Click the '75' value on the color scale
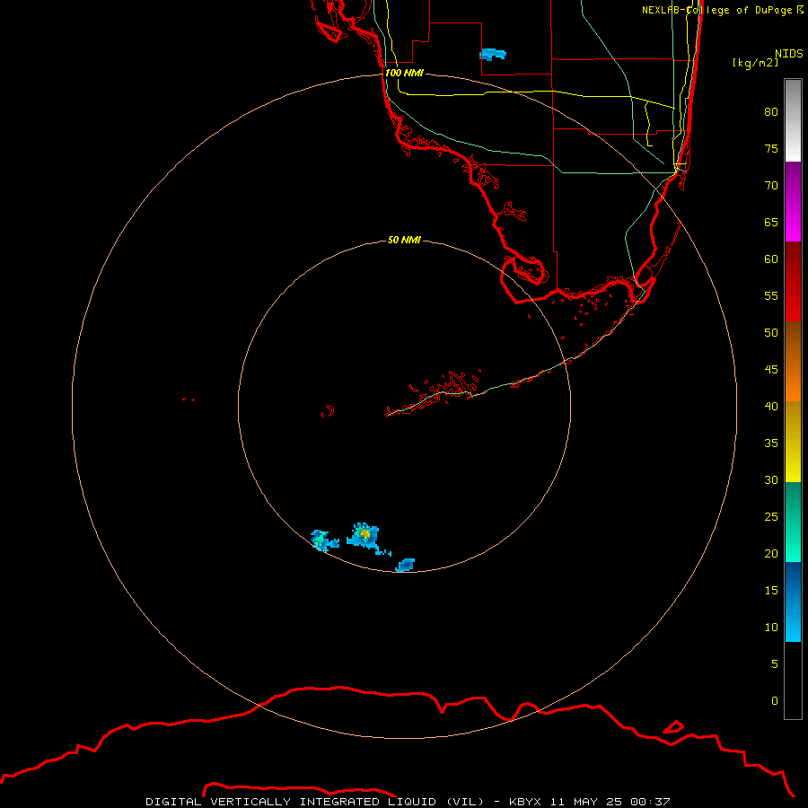This screenshot has height=808, width=808. tap(771, 148)
